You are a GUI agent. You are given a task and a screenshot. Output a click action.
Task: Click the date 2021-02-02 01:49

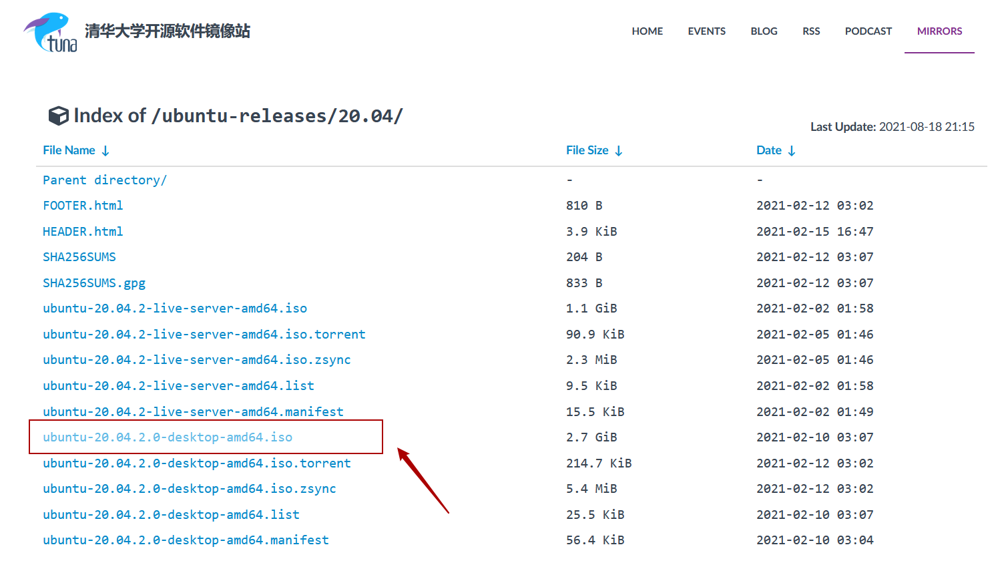coord(815,412)
